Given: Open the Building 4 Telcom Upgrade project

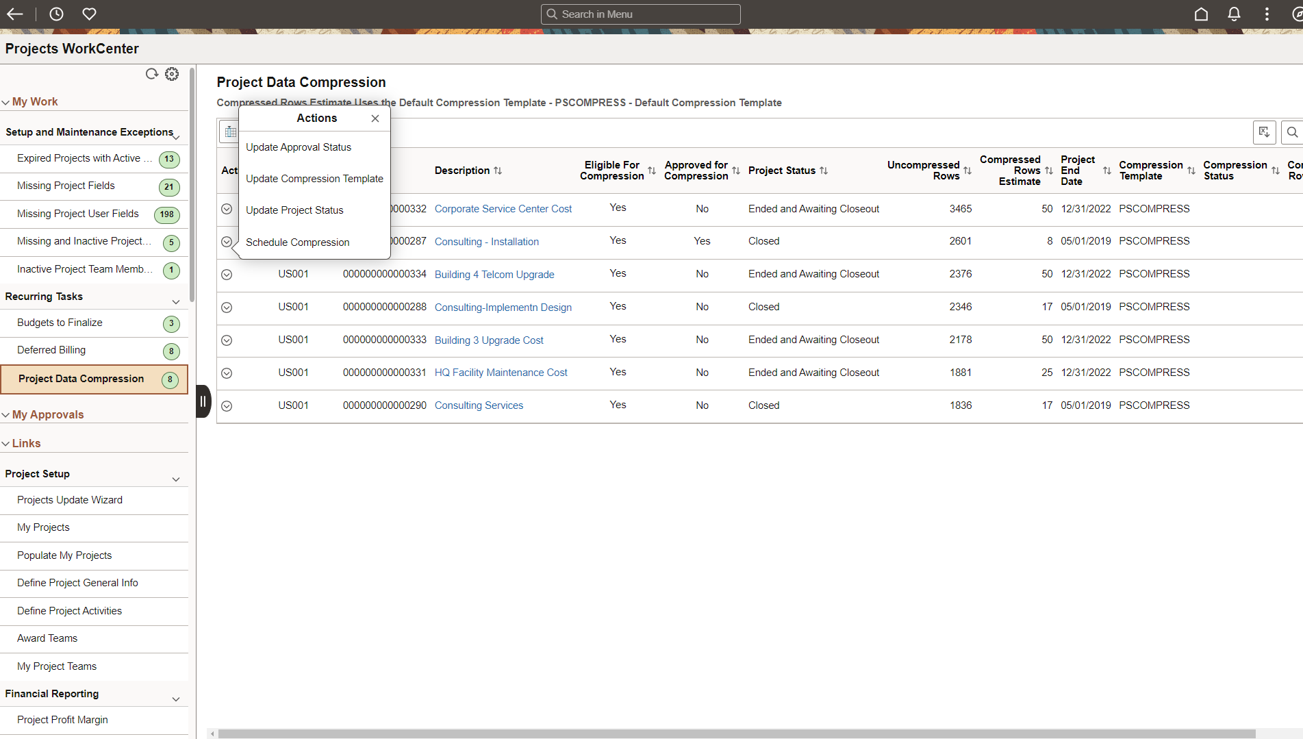Looking at the screenshot, I should pyautogui.click(x=494, y=274).
